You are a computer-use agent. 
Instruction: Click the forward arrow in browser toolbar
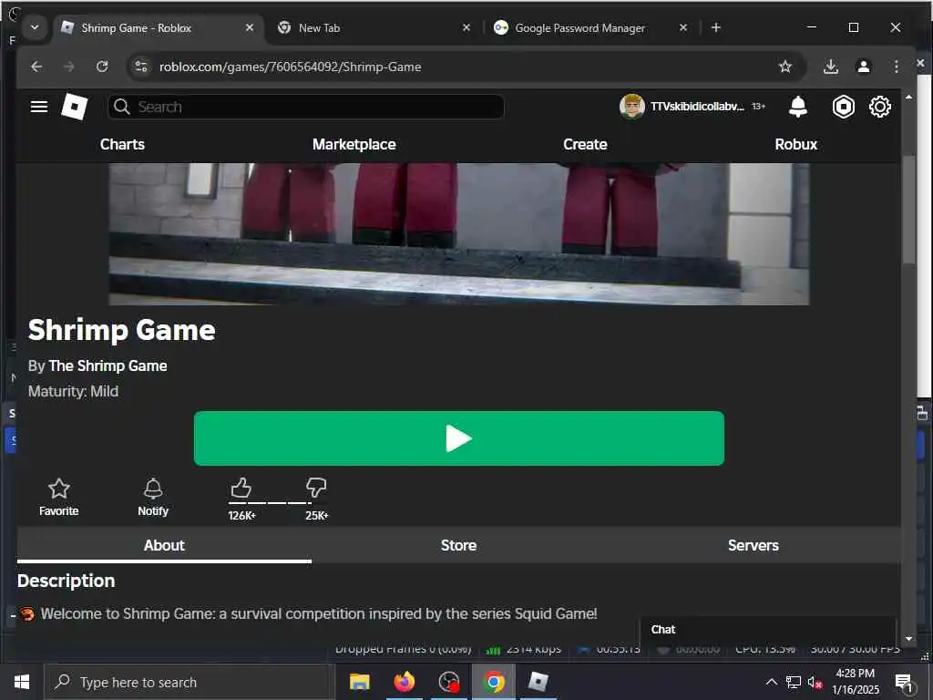[x=69, y=67]
